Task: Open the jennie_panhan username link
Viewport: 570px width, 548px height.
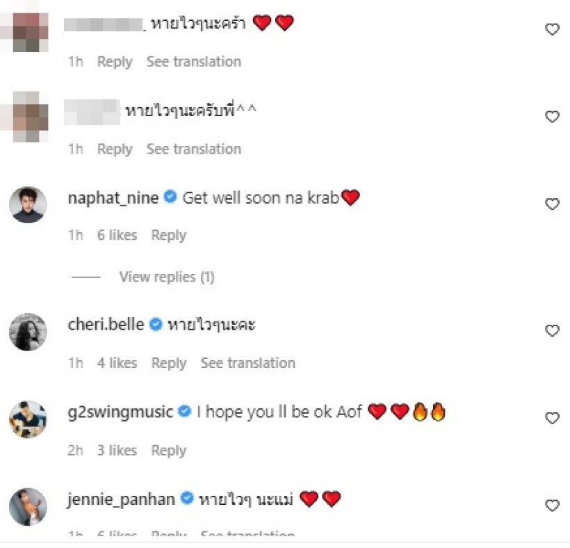Action: [121, 499]
